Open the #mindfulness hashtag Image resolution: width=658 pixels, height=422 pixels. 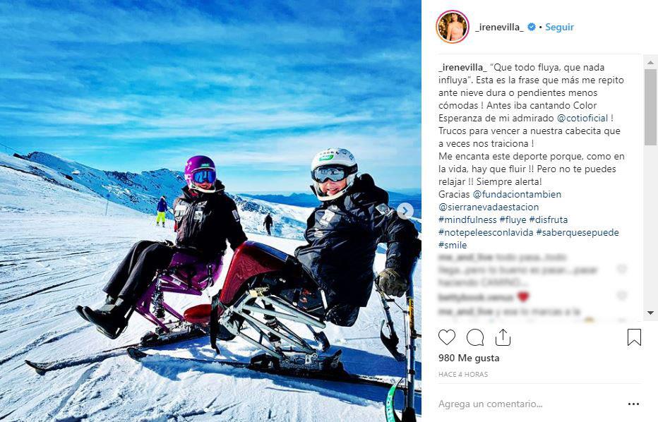[467, 219]
